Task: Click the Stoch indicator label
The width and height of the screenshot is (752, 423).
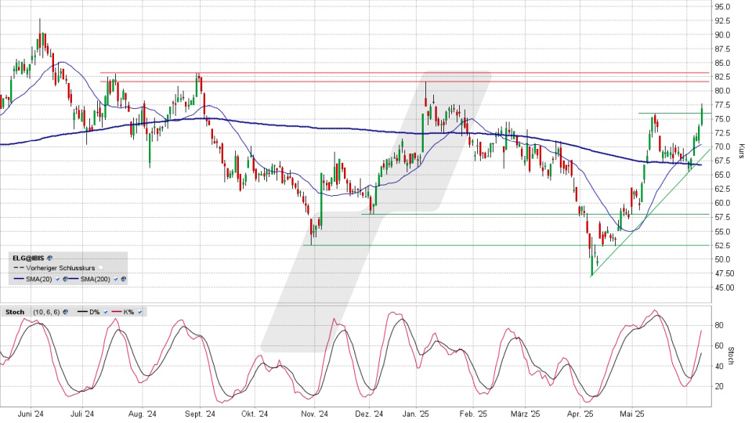Action: 15,312
